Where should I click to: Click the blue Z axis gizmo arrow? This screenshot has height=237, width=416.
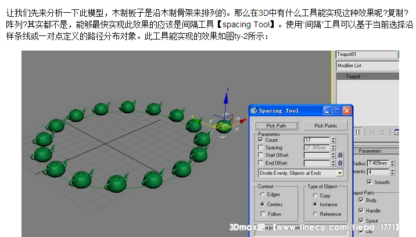[226, 98]
